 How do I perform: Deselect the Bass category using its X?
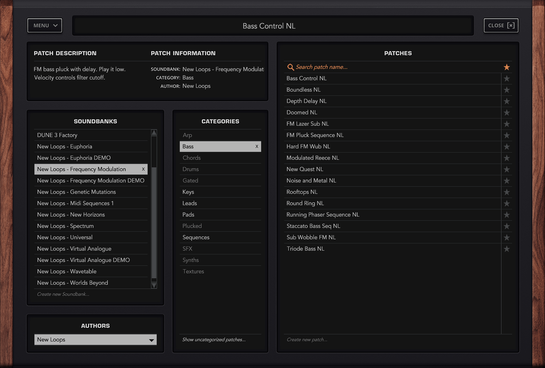tap(257, 147)
